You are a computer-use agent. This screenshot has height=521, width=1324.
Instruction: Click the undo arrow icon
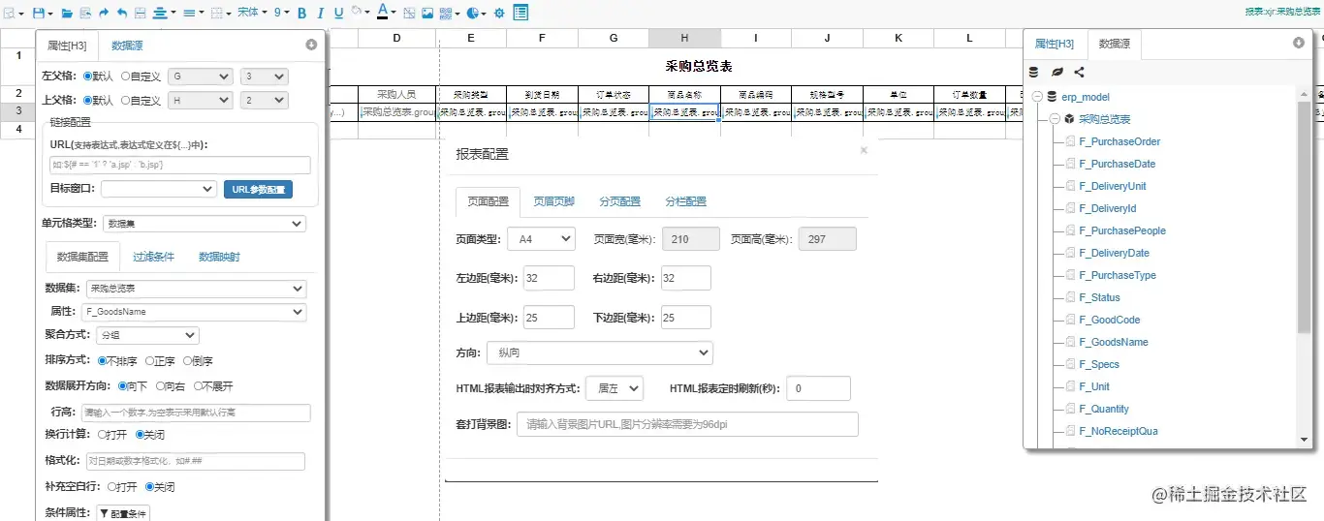[x=122, y=14]
